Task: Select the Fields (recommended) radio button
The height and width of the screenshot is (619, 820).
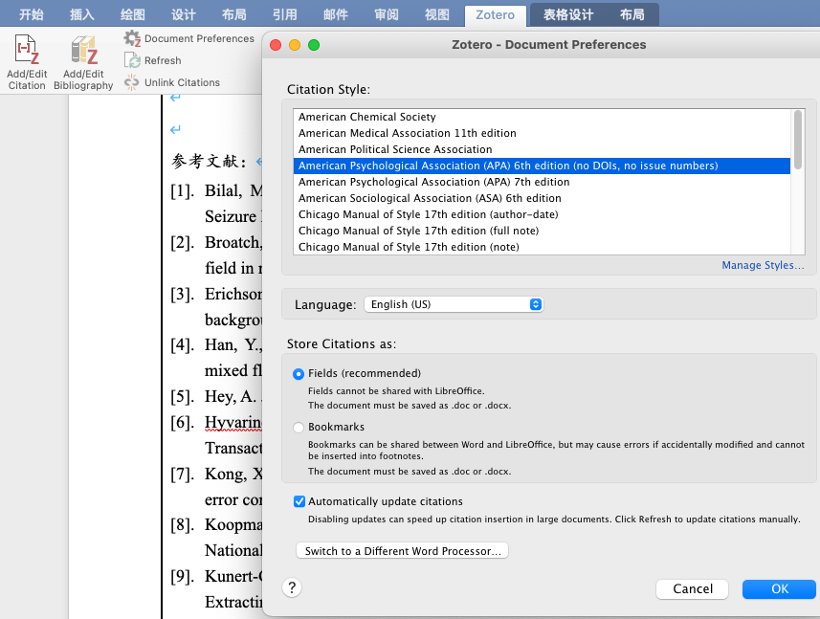Action: click(299, 374)
